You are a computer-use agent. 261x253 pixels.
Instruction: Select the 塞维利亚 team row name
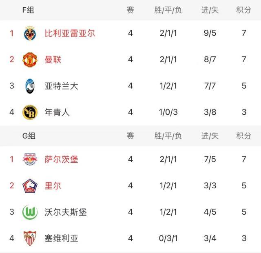click(x=61, y=238)
